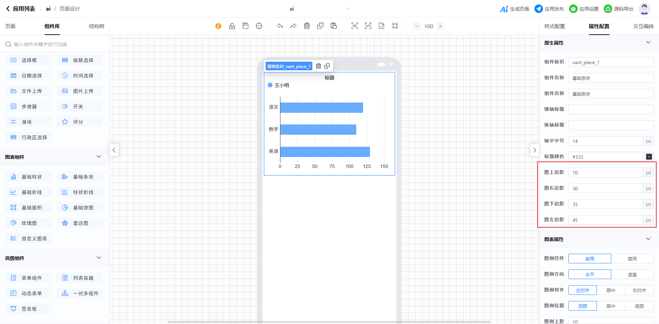The image size is (659, 324).
Task: Add the 基础饼图 pie chart component
Action: (80, 208)
